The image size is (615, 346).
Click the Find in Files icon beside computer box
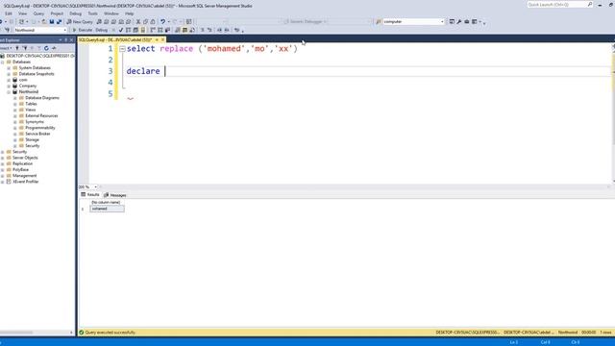[x=379, y=21]
